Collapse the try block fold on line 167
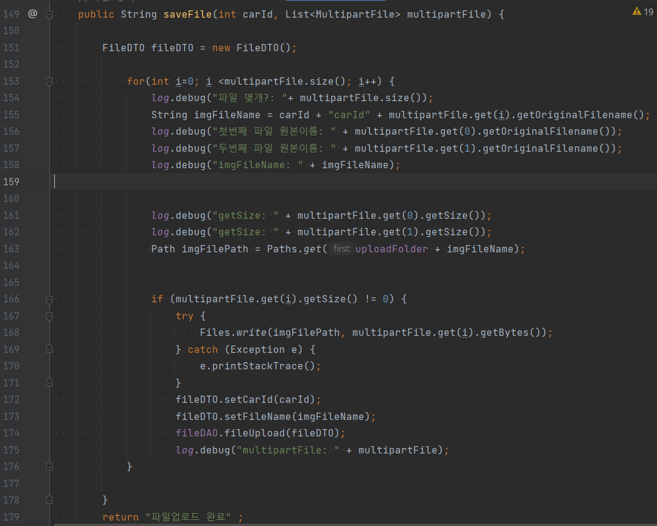Viewport: 657px width, 526px height. 49,316
